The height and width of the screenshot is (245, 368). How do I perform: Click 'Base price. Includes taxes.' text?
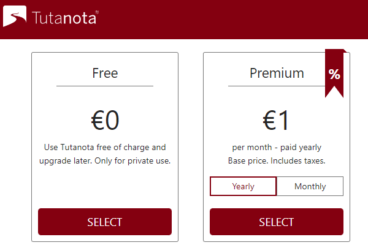(277, 161)
